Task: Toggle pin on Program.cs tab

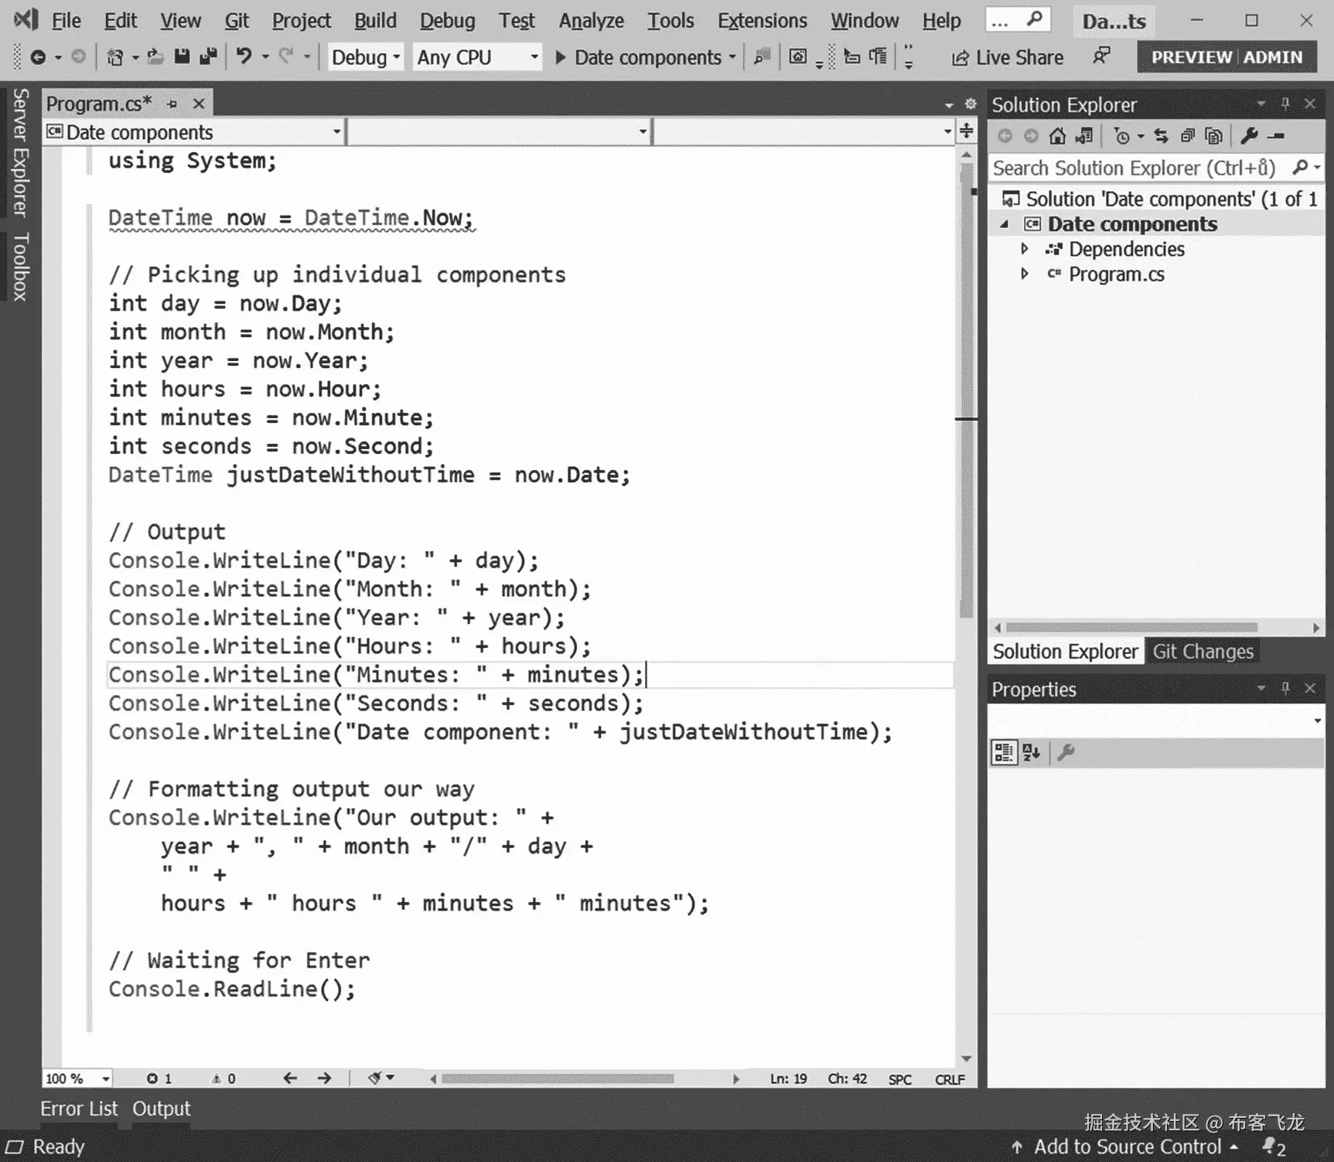Action: tap(172, 104)
